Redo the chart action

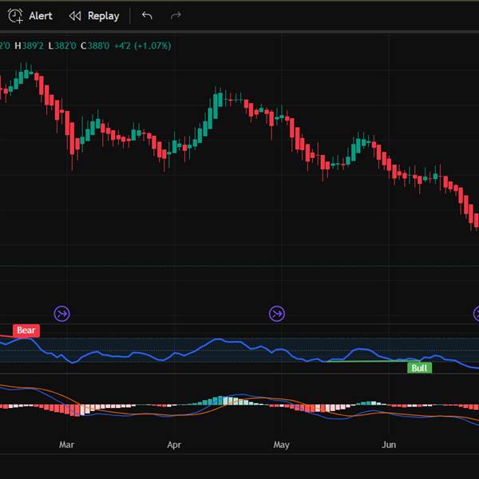click(x=176, y=15)
